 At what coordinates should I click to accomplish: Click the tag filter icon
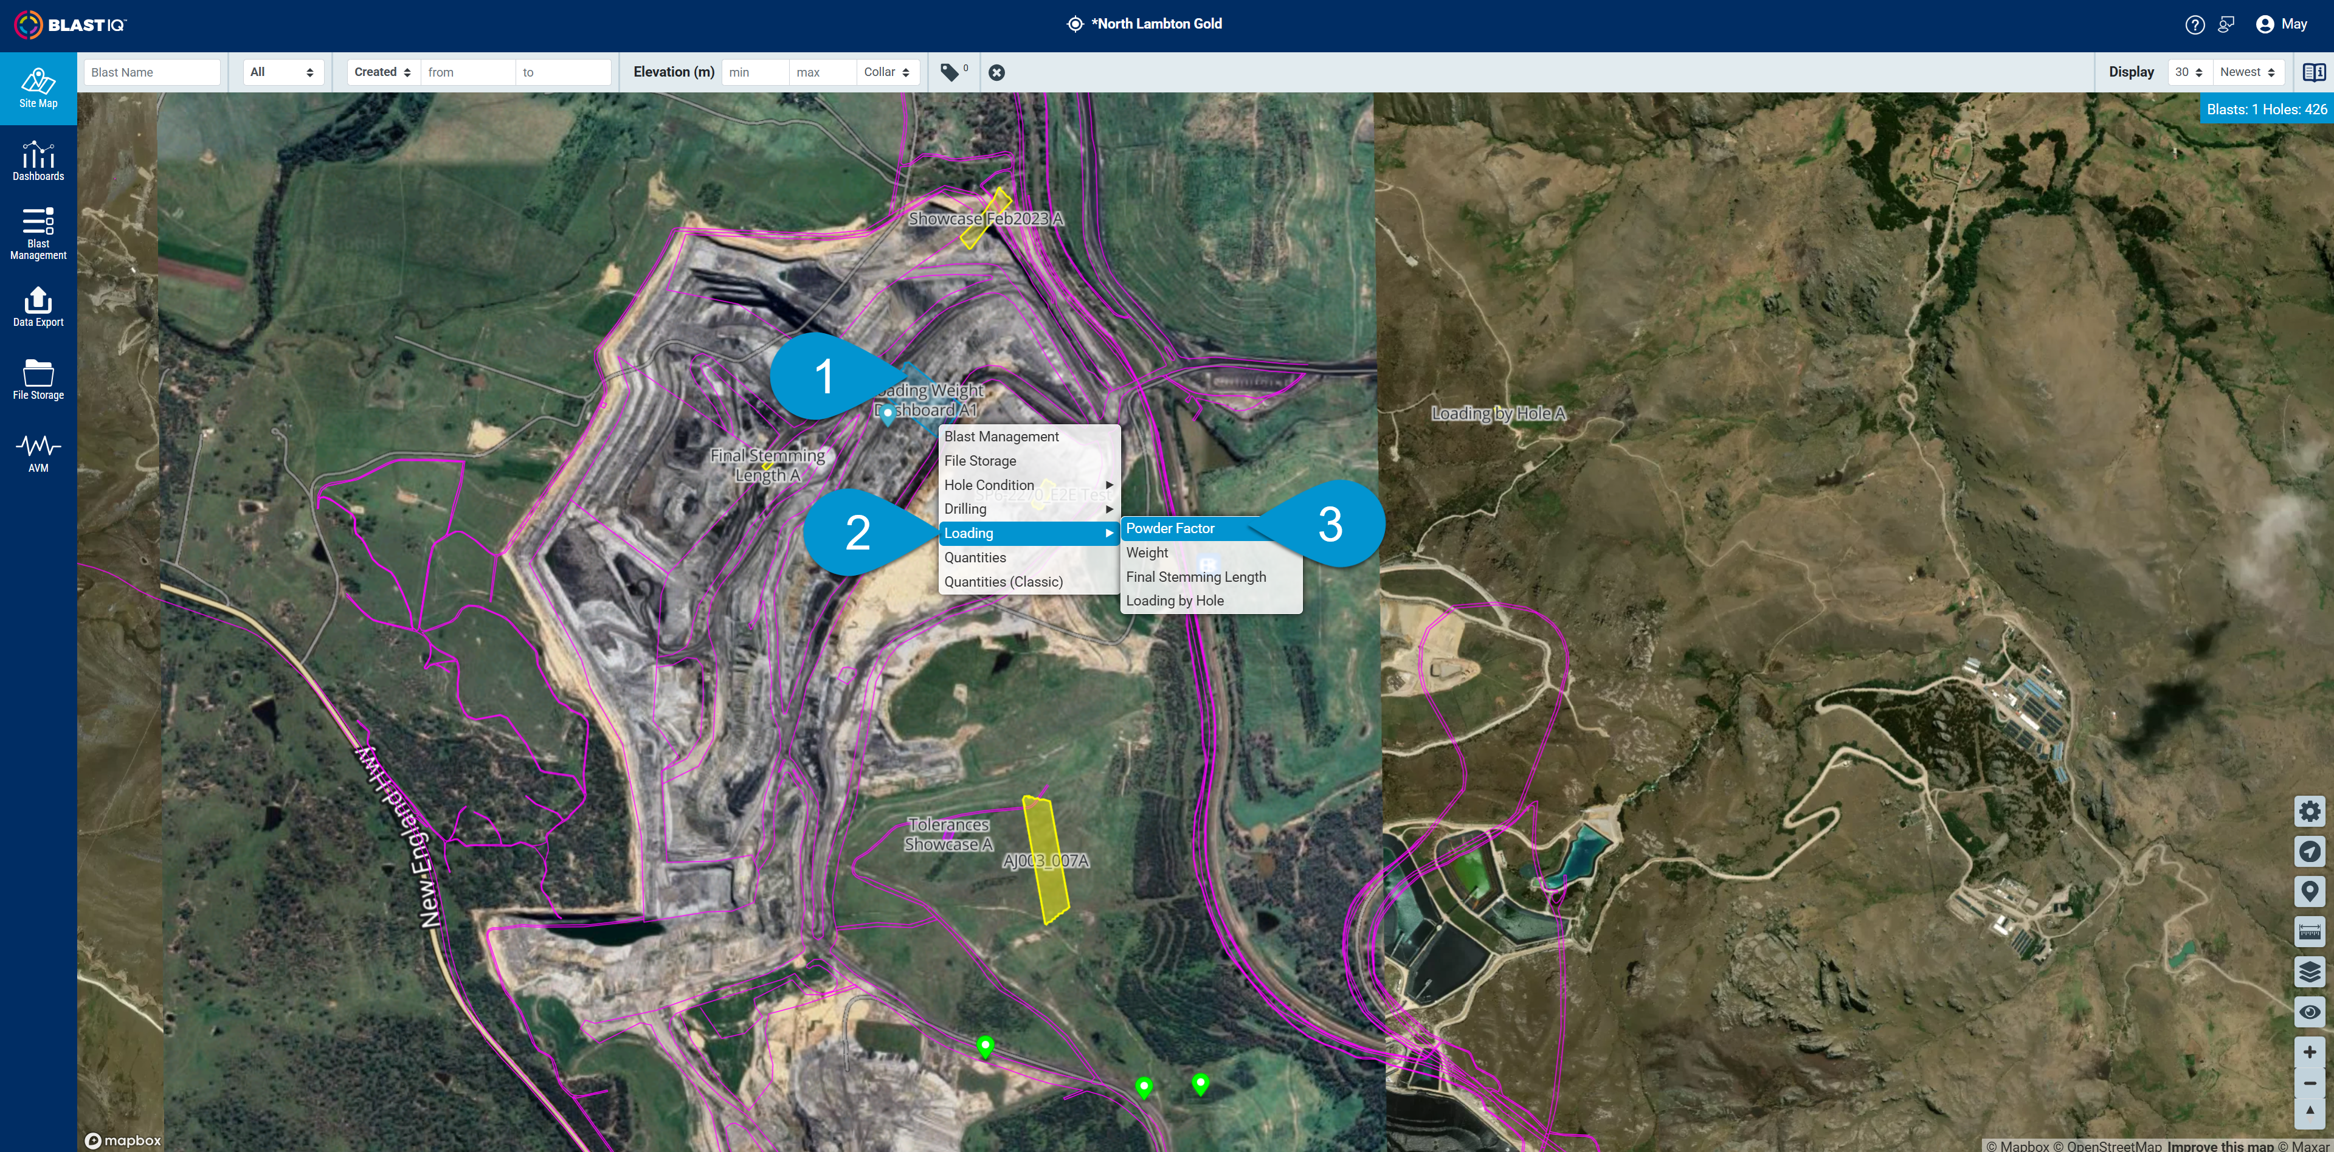950,72
